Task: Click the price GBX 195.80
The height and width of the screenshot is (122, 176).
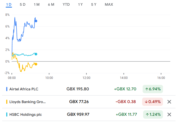Action: click(78, 89)
